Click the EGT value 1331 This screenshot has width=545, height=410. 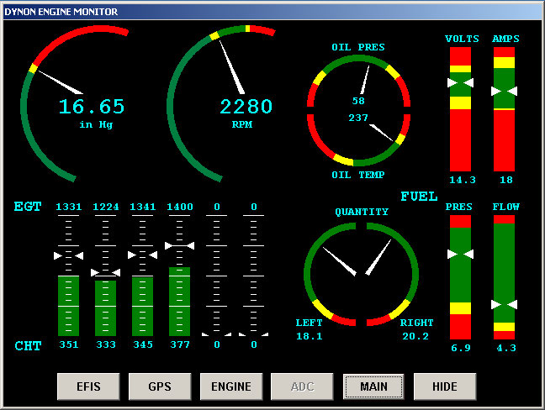[68, 207]
